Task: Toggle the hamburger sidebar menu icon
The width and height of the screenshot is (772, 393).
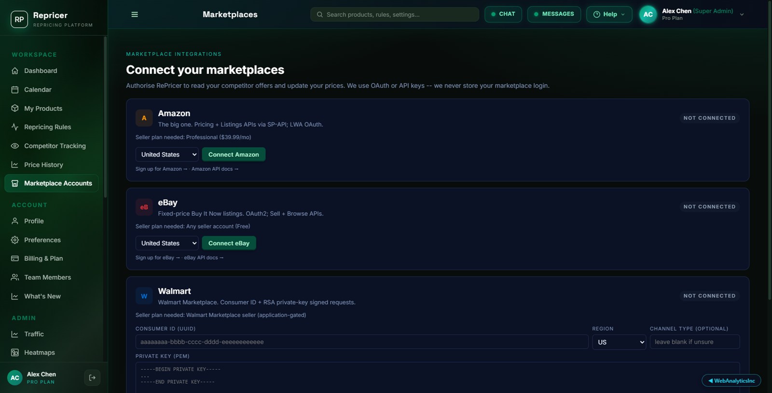Action: pyautogui.click(x=135, y=14)
